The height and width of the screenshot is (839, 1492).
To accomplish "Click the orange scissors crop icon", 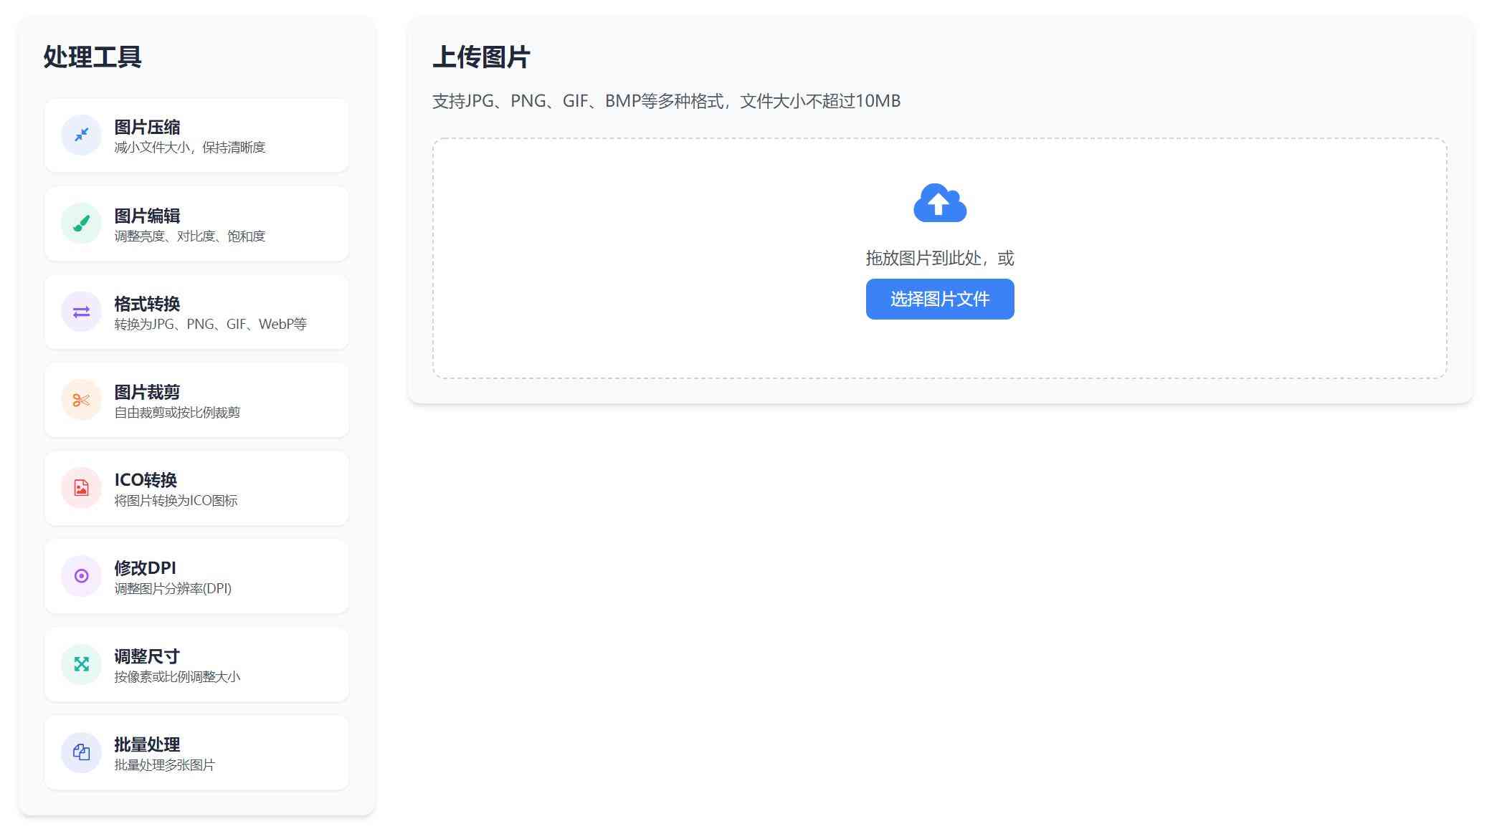I will coord(82,400).
